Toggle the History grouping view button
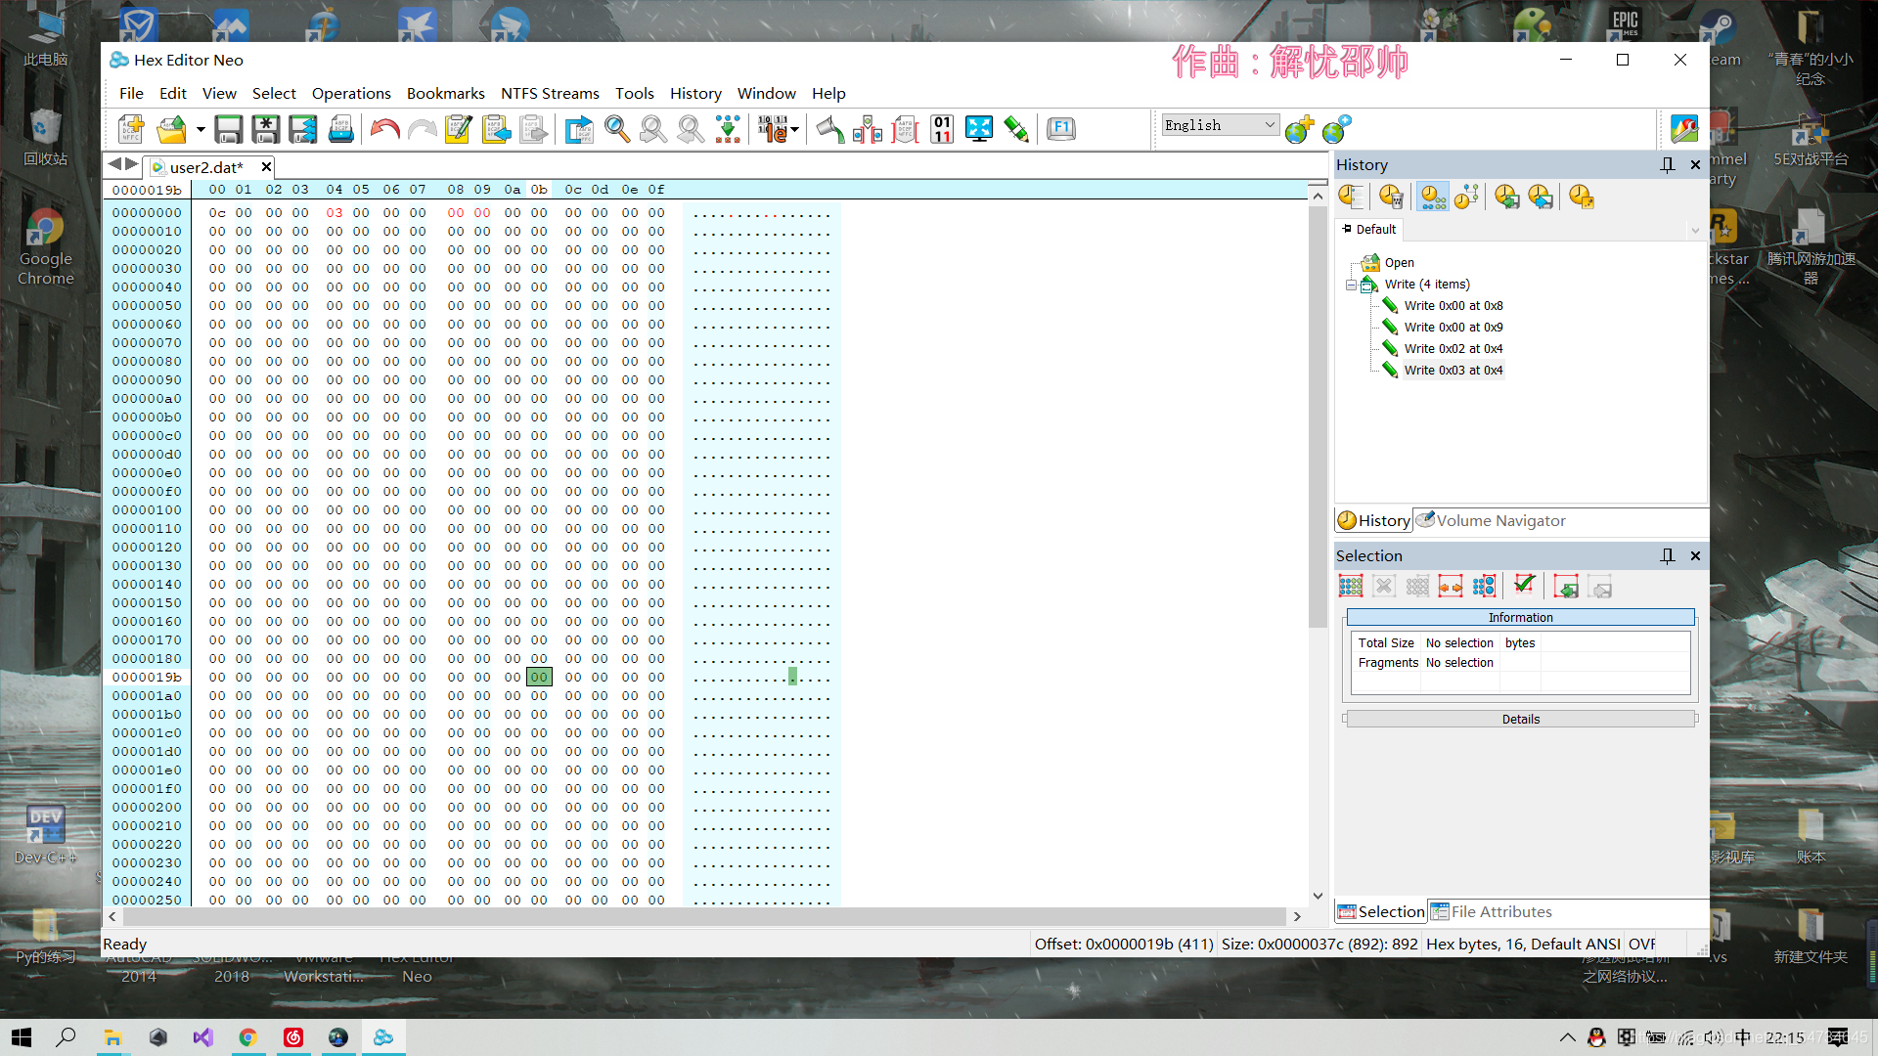Image resolution: width=1878 pixels, height=1056 pixels. tap(1433, 198)
